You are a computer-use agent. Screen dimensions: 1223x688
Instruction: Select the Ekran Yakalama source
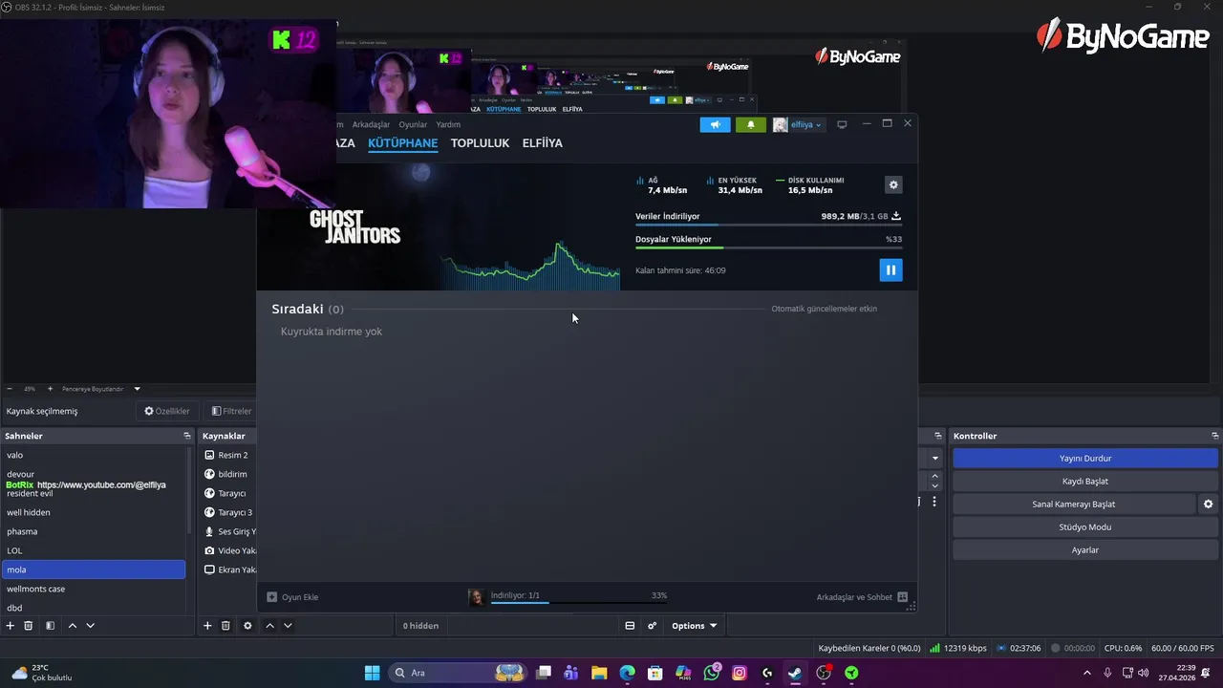[x=229, y=570]
